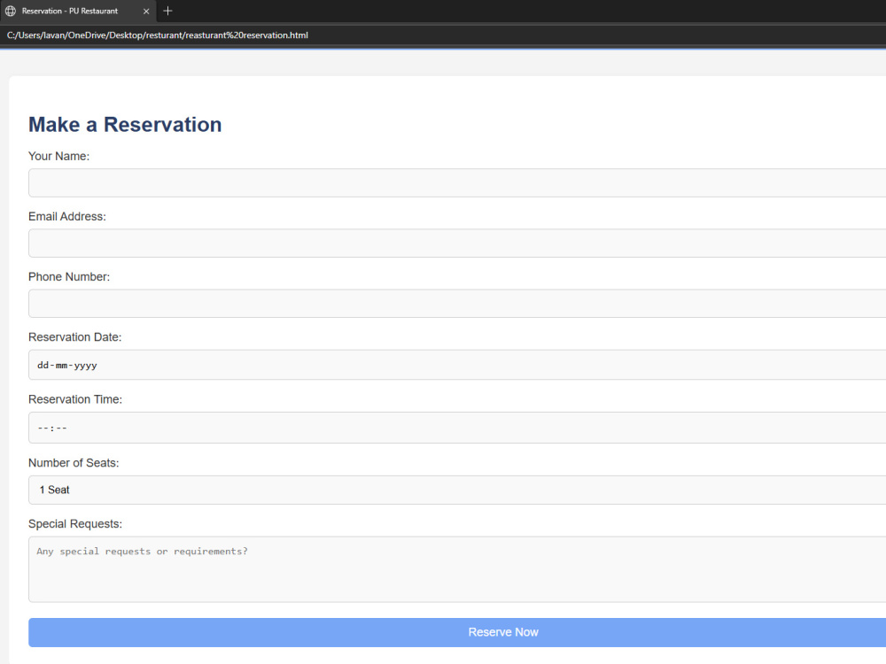The width and height of the screenshot is (886, 664).
Task: Click the Make a Reservation heading
Action: (125, 125)
